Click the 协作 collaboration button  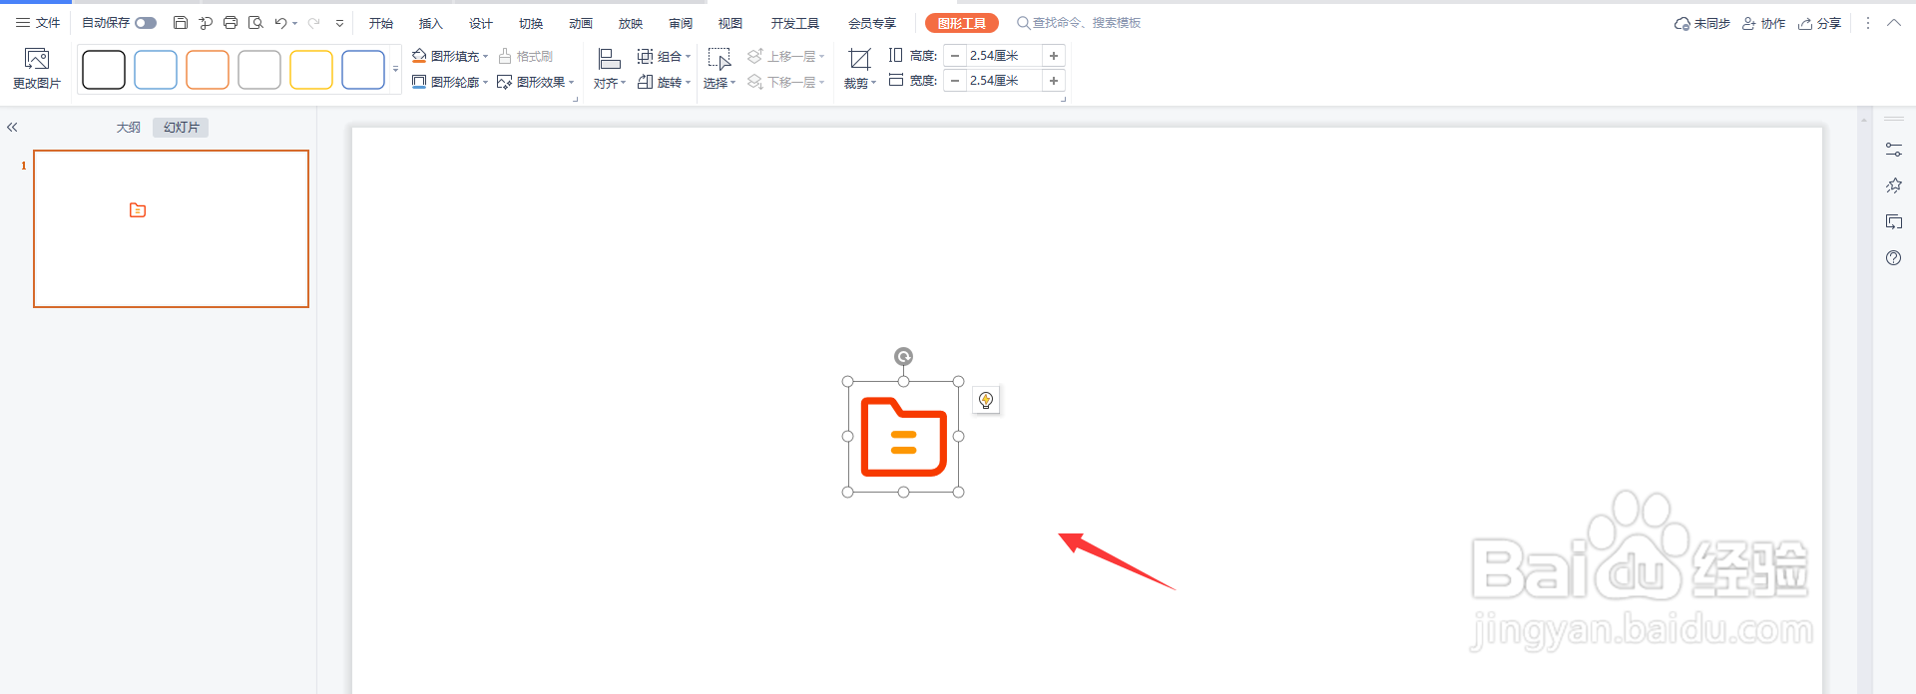(1764, 23)
